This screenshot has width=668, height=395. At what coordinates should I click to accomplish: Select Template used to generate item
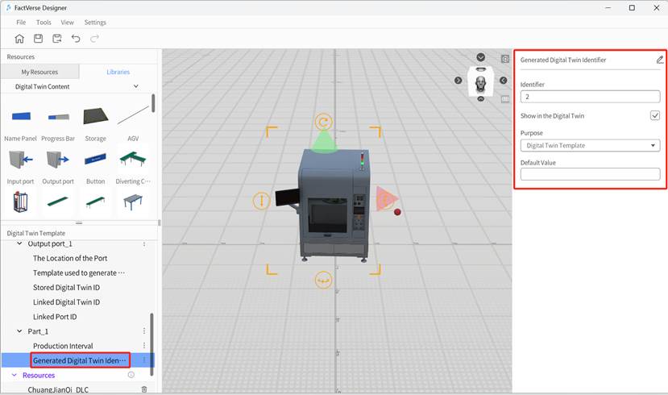tap(79, 272)
